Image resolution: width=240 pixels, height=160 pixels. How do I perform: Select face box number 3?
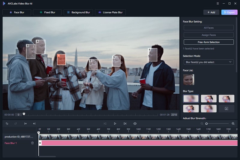(x=116, y=61)
